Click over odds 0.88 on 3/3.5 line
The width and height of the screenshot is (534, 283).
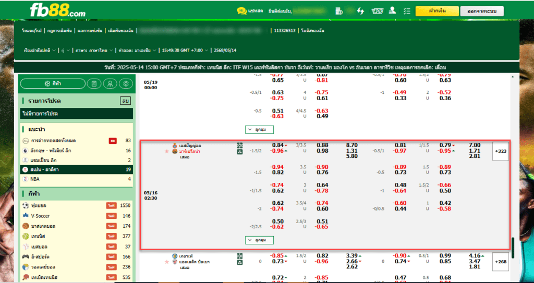pyautogui.click(x=322, y=145)
